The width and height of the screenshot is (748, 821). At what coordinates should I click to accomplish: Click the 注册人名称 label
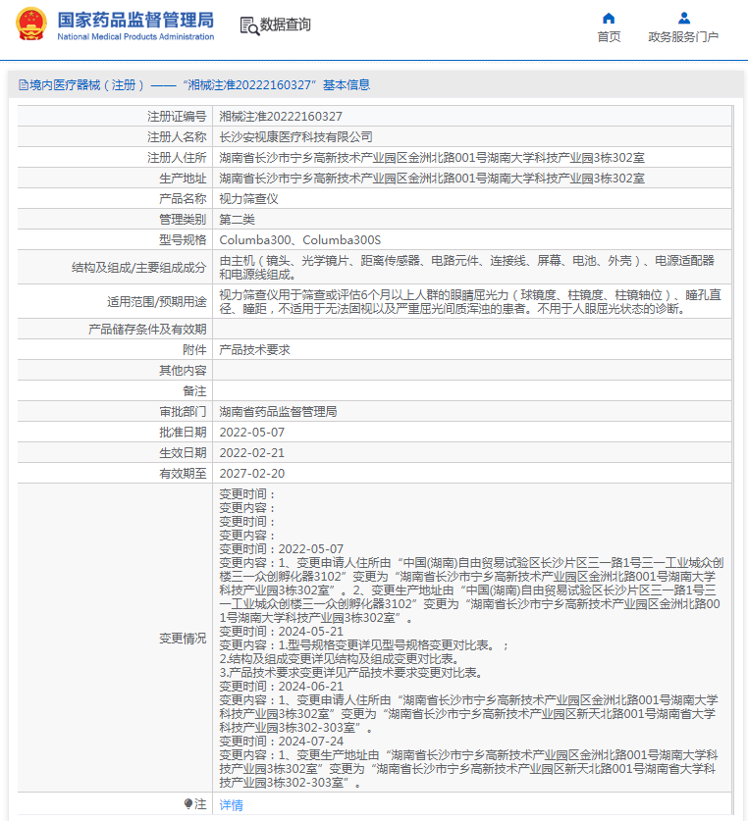[x=177, y=137]
